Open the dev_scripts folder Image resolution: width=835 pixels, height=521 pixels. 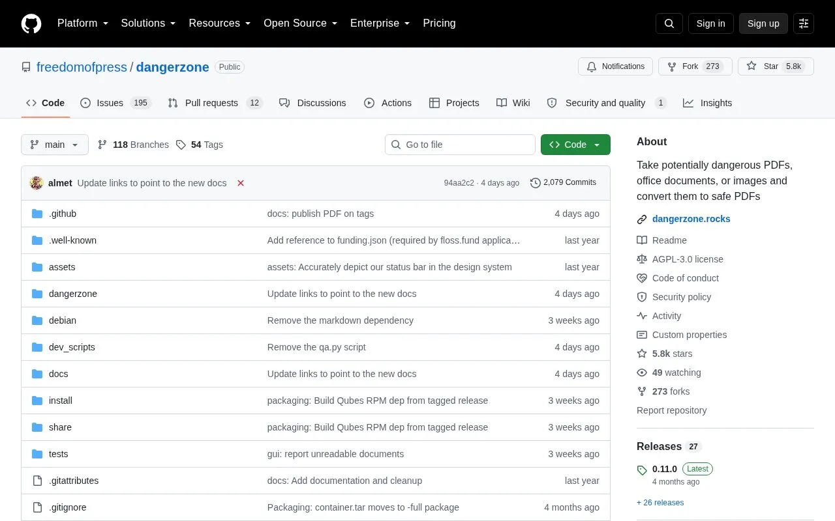point(72,347)
